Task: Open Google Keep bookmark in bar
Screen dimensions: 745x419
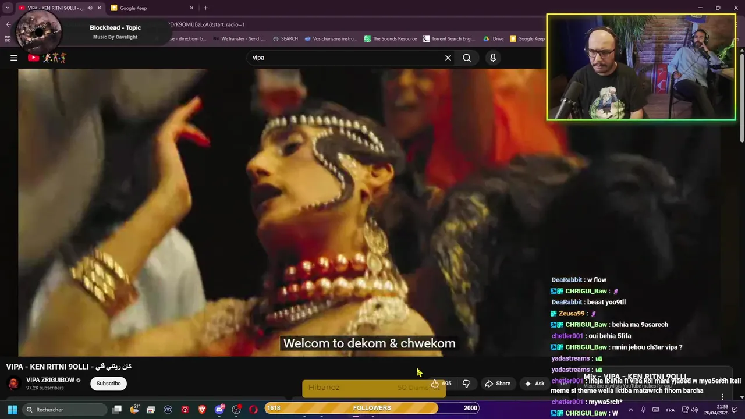Action: click(x=527, y=39)
